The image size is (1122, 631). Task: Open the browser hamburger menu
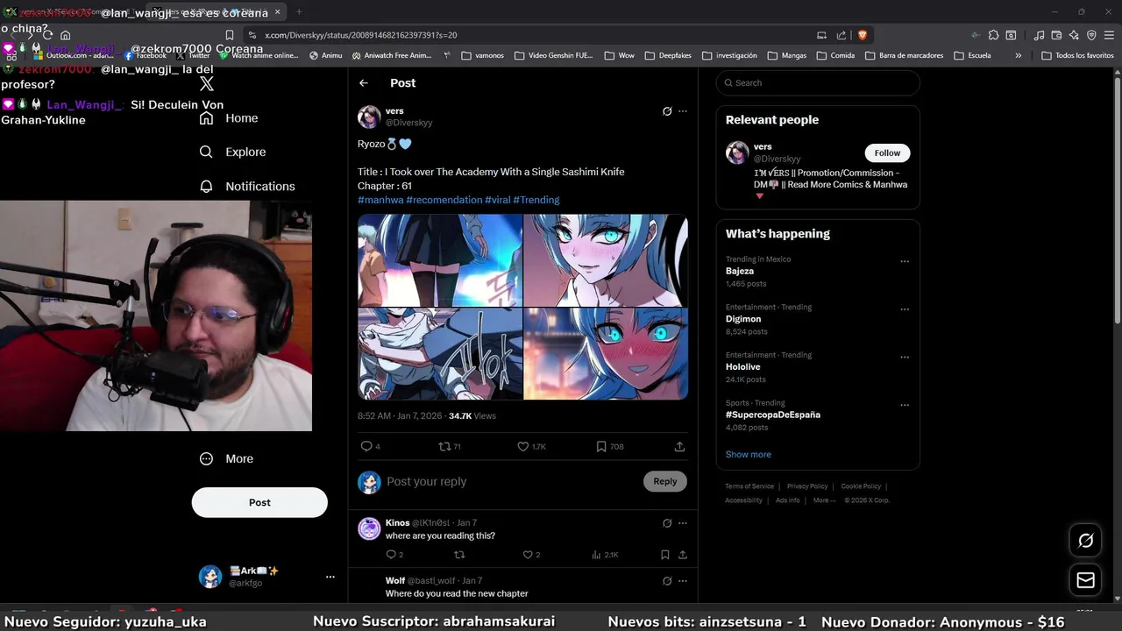point(1109,35)
